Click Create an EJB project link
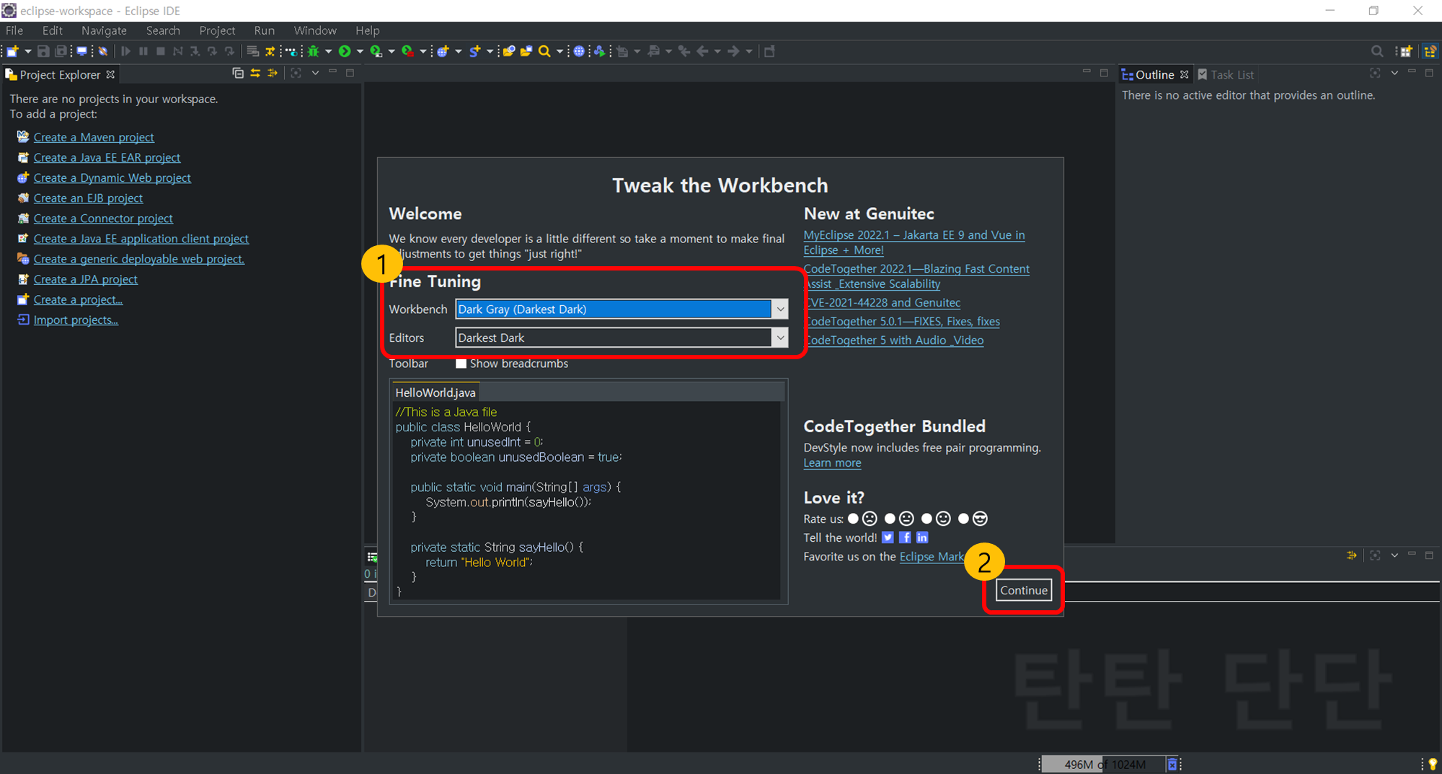The width and height of the screenshot is (1442, 774). (88, 198)
